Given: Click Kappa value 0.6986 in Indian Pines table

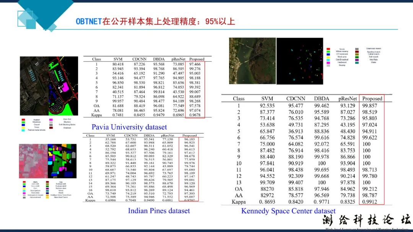Looking at the screenshot, I should 111,200.
